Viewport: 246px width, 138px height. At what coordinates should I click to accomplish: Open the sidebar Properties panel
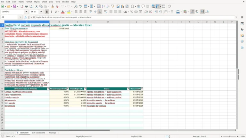pyautogui.click(x=242, y=23)
